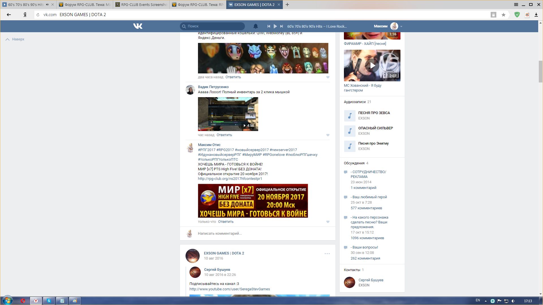Open post options three-dots menu

coord(327,254)
